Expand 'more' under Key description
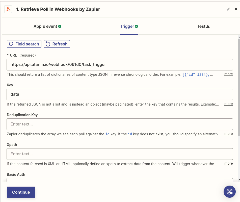 click(x=228, y=104)
